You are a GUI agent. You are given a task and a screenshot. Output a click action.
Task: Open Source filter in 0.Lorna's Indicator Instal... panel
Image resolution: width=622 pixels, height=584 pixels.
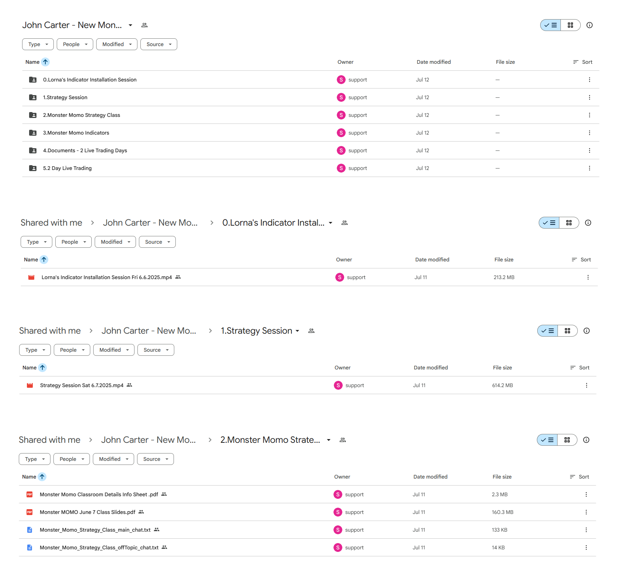click(157, 242)
